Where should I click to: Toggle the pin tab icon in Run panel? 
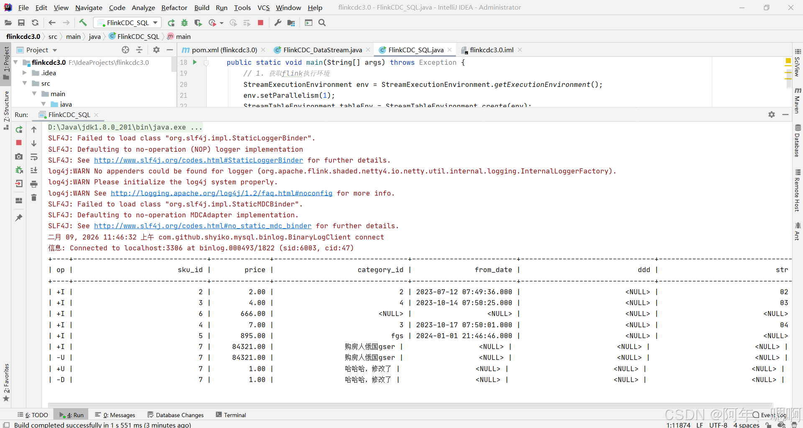(x=19, y=218)
